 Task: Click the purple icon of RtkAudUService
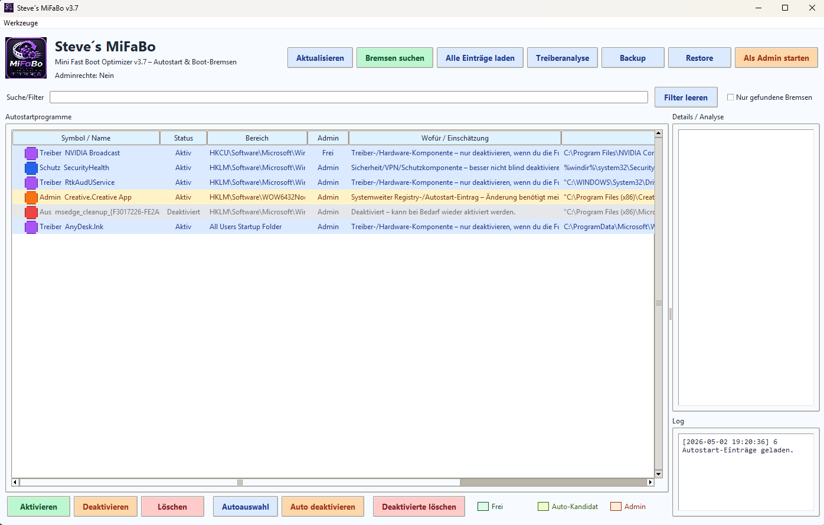click(x=31, y=183)
